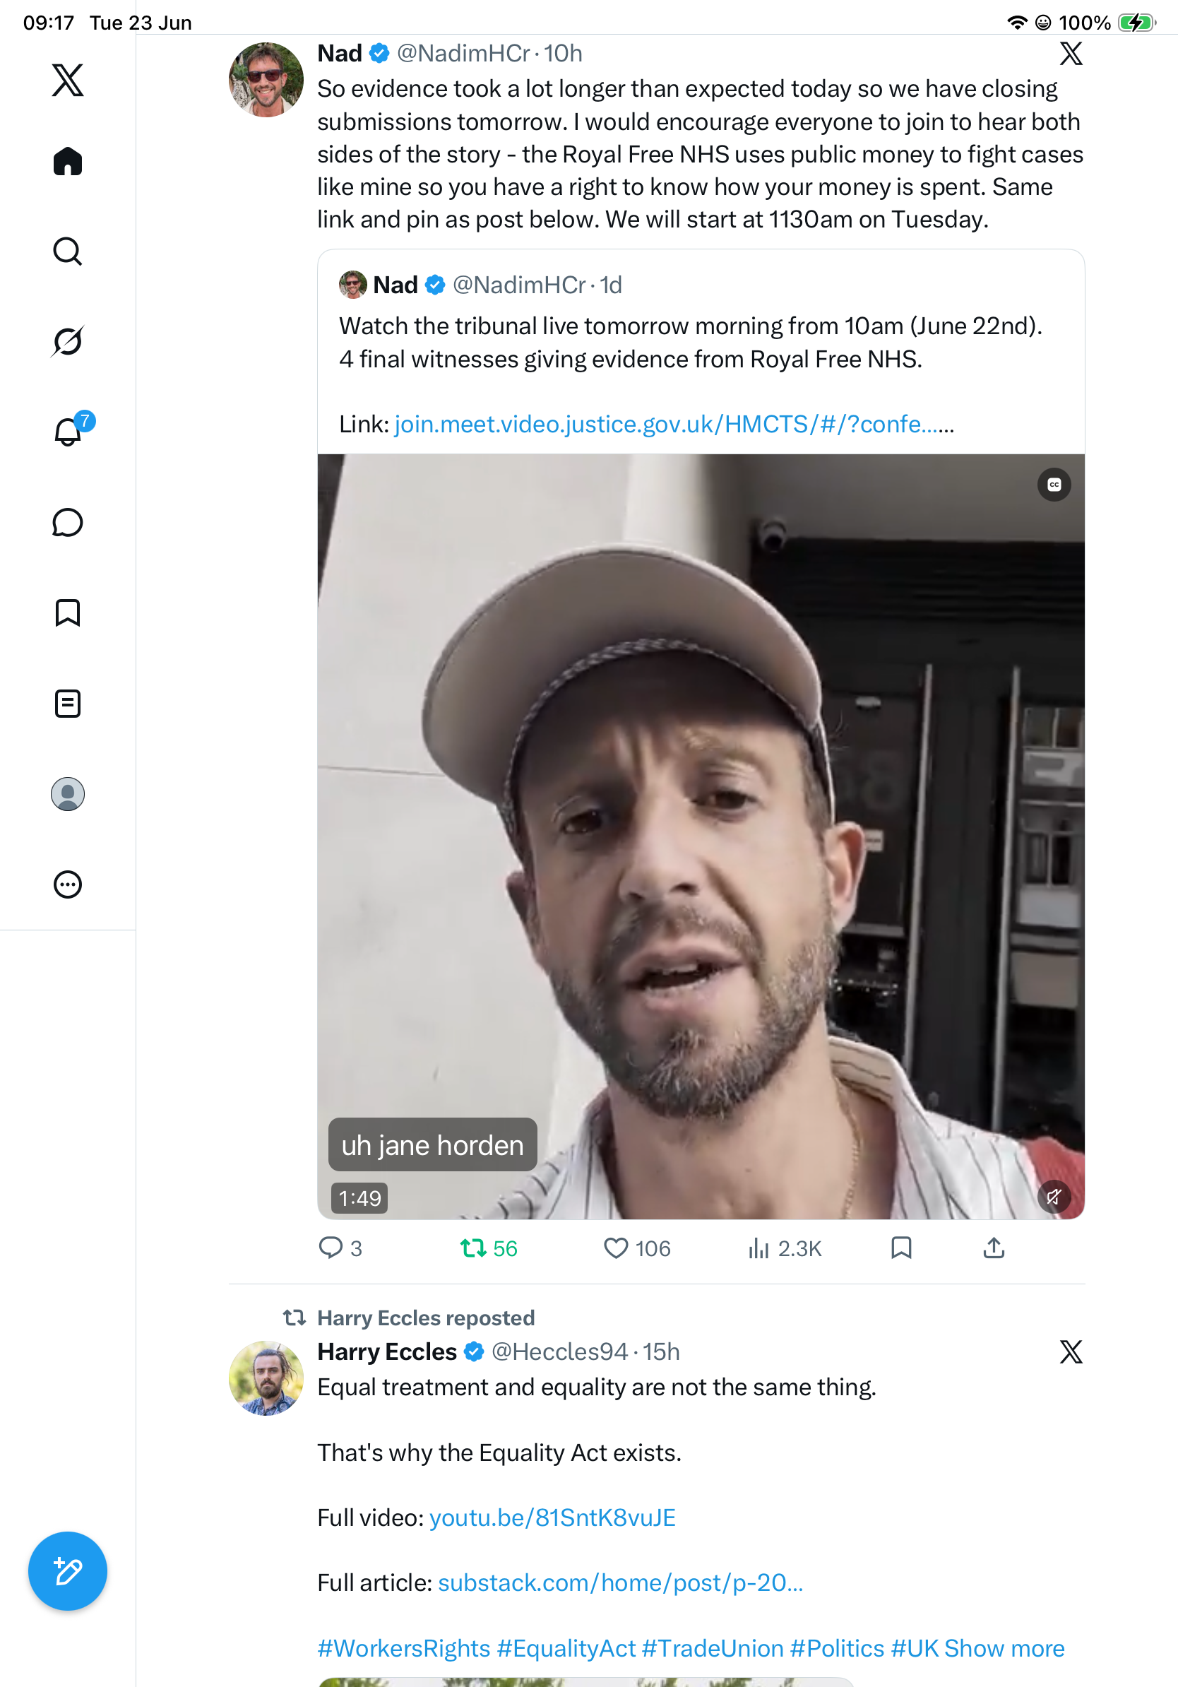Open Grok from the sidebar
This screenshot has height=1687, width=1178.
68,341
